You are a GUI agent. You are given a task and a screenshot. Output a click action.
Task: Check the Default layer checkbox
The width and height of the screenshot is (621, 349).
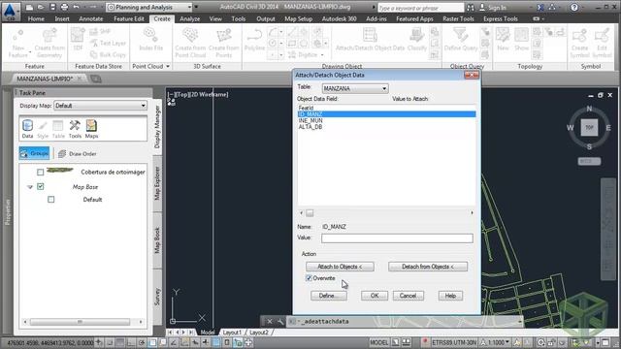[x=51, y=200]
